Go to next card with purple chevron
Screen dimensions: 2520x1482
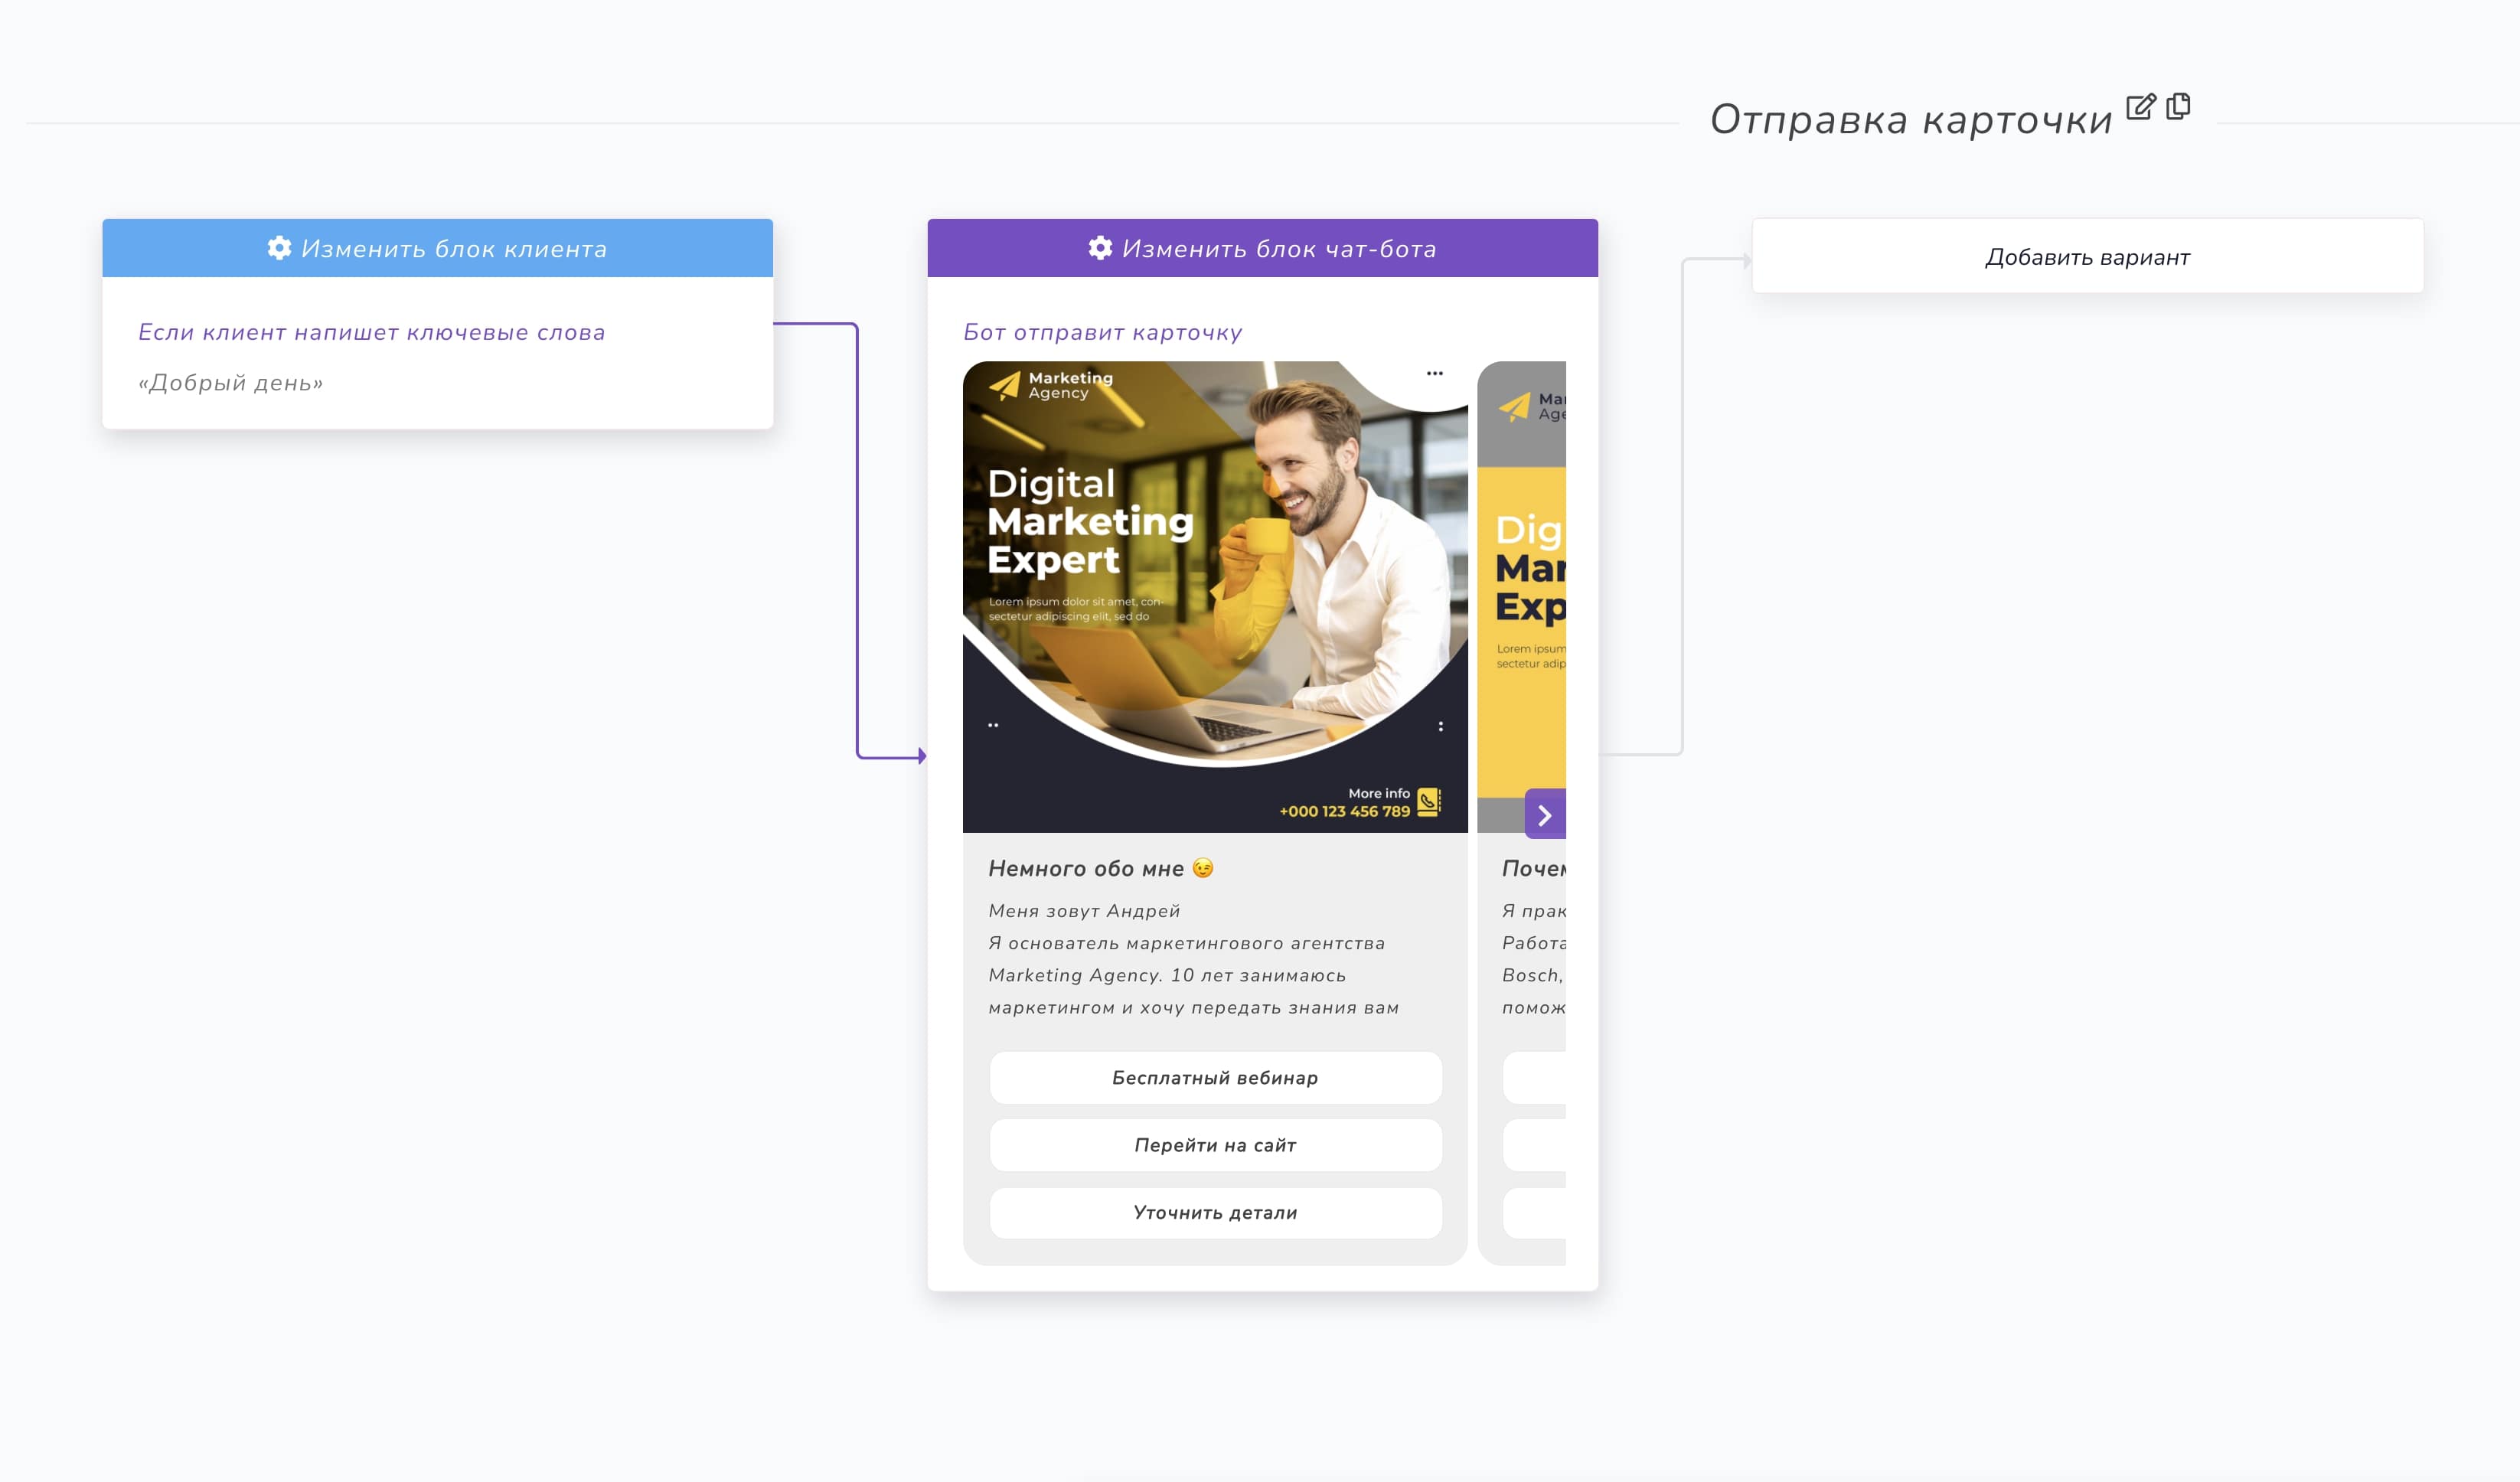(x=1544, y=815)
